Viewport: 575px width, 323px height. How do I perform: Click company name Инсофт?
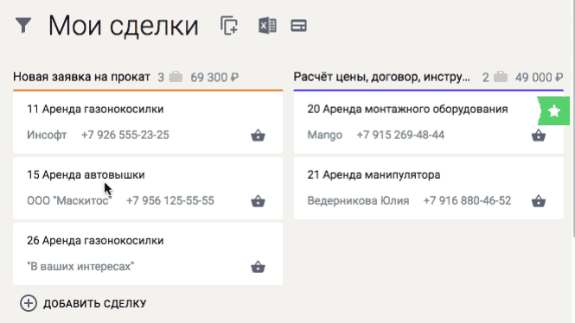click(47, 135)
